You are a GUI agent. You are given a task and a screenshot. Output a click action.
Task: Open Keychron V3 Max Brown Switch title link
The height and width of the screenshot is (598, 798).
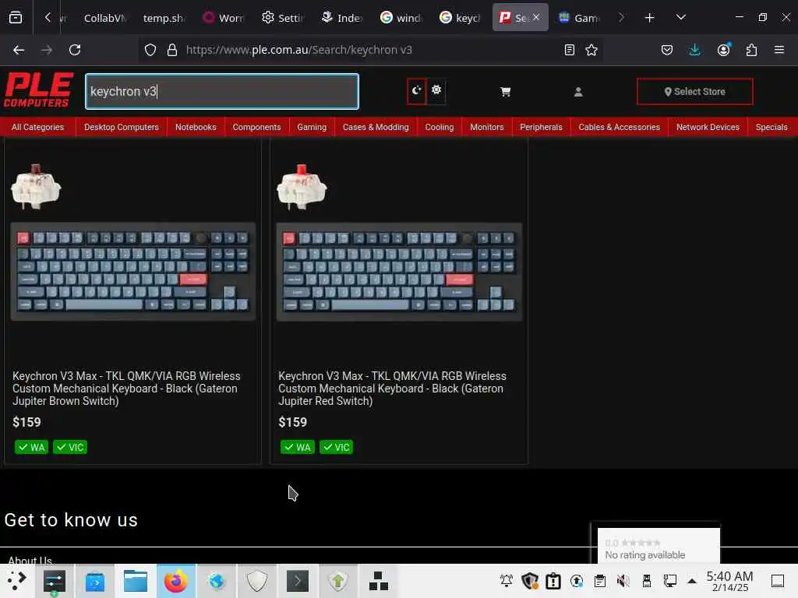[126, 389]
